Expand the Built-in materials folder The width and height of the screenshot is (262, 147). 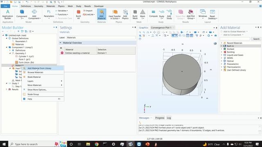(x=221, y=46)
